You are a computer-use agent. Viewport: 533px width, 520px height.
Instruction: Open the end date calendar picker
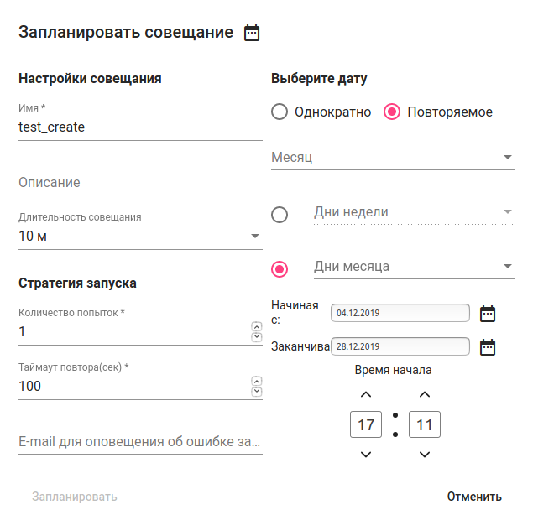[488, 346]
